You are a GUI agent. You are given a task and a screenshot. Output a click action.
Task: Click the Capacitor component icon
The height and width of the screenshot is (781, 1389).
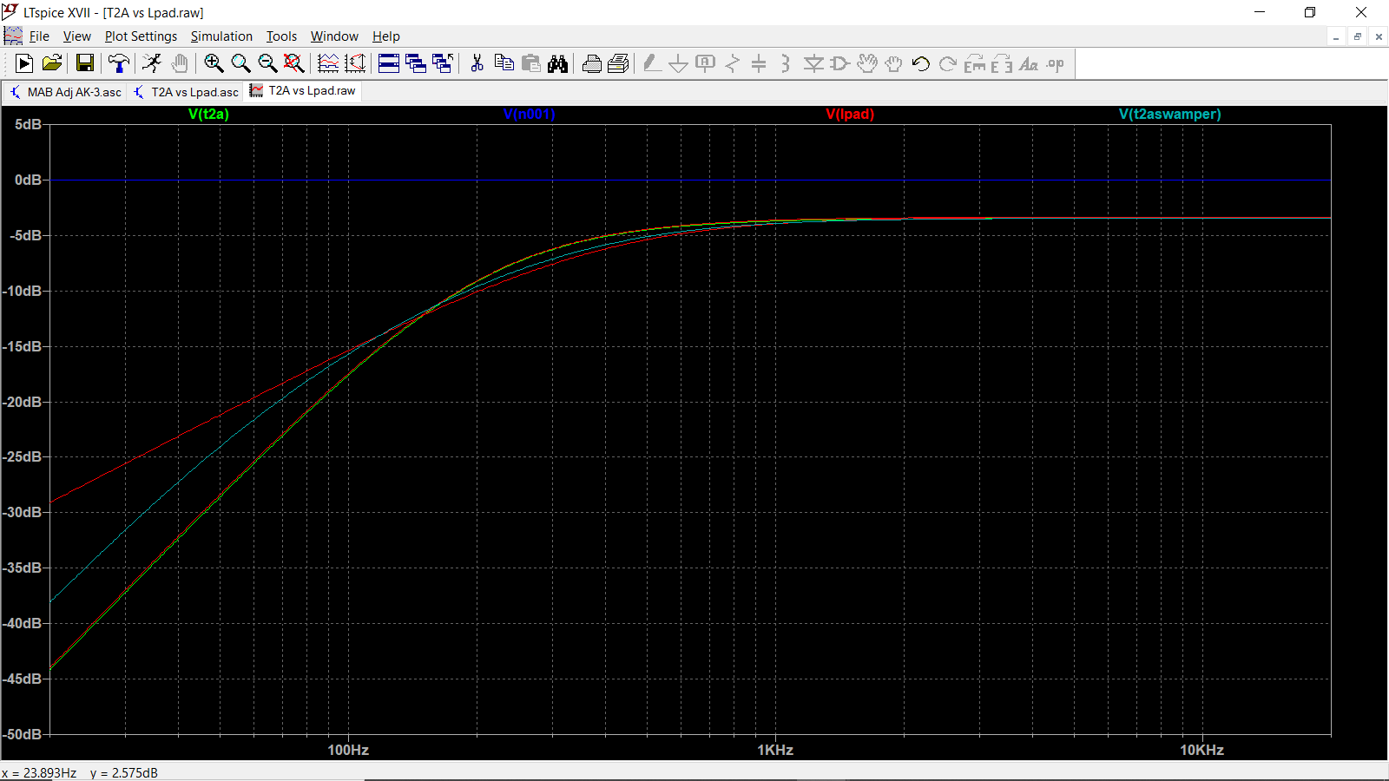(x=759, y=63)
